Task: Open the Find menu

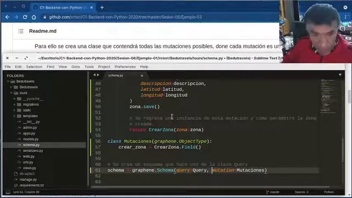Action: [x=51, y=67]
